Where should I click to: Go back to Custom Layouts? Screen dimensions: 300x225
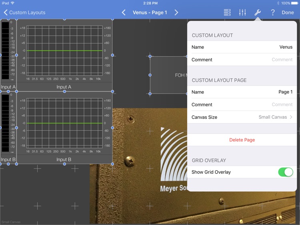[x=24, y=12]
